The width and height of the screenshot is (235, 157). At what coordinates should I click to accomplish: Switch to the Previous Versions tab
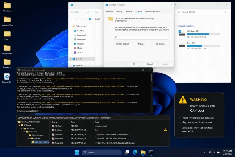click(153, 11)
